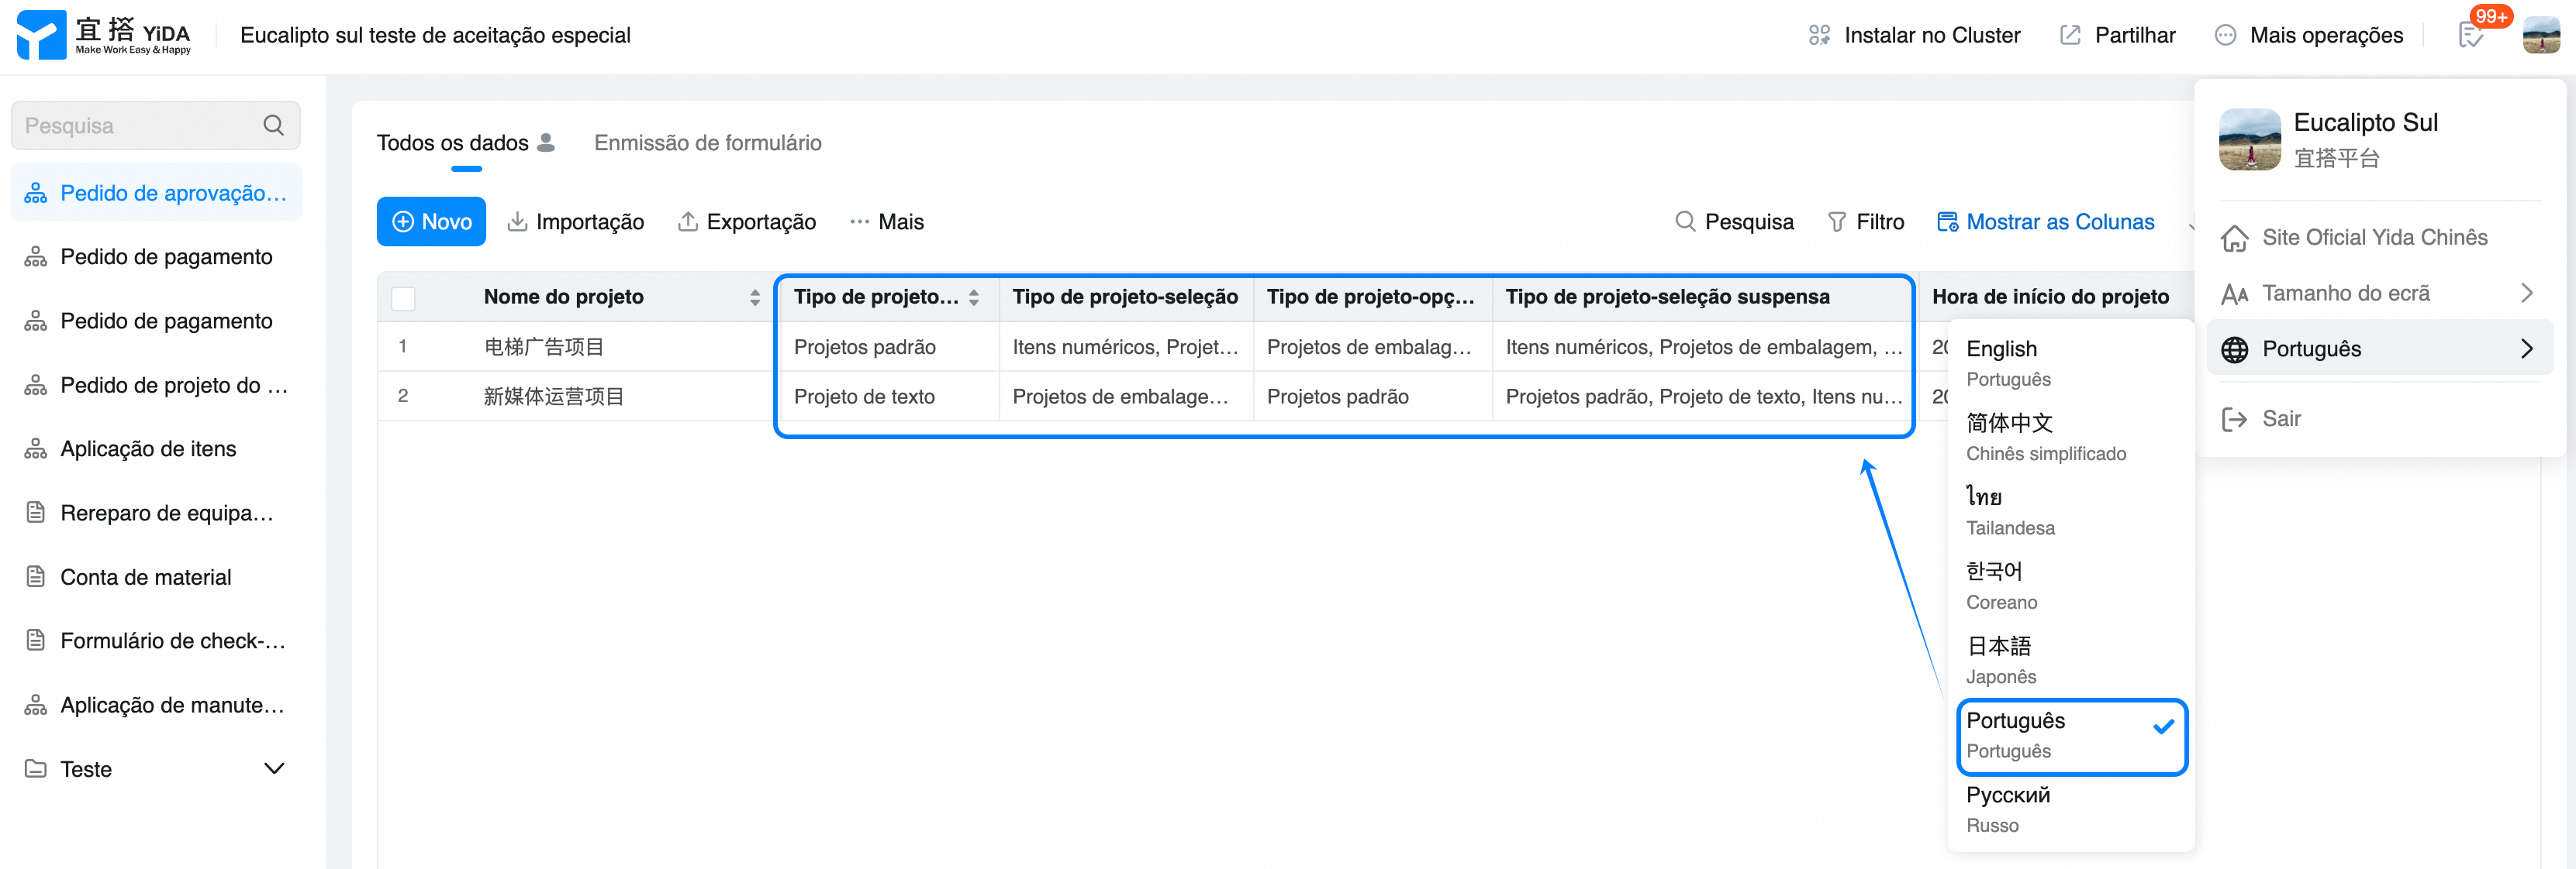This screenshot has width=2576, height=869.
Task: Click Mostrar as Colunas
Action: click(x=2046, y=222)
